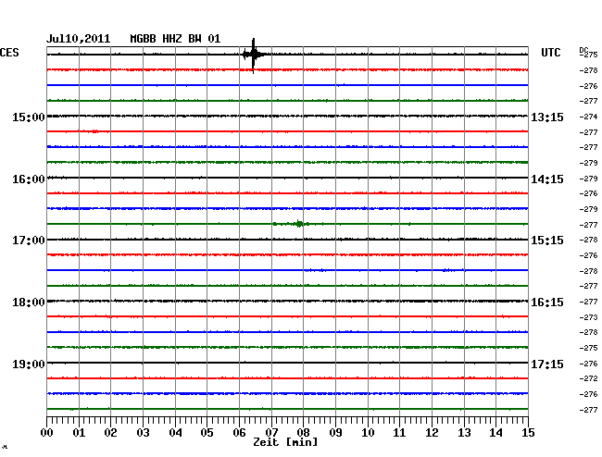Pick minute tick label 06
Screen dimensions: 602x457
coord(239,433)
